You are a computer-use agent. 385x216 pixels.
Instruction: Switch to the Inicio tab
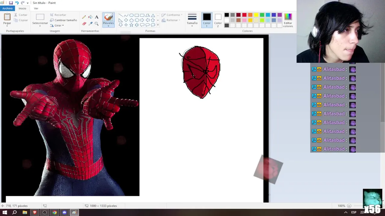[x=22, y=8]
